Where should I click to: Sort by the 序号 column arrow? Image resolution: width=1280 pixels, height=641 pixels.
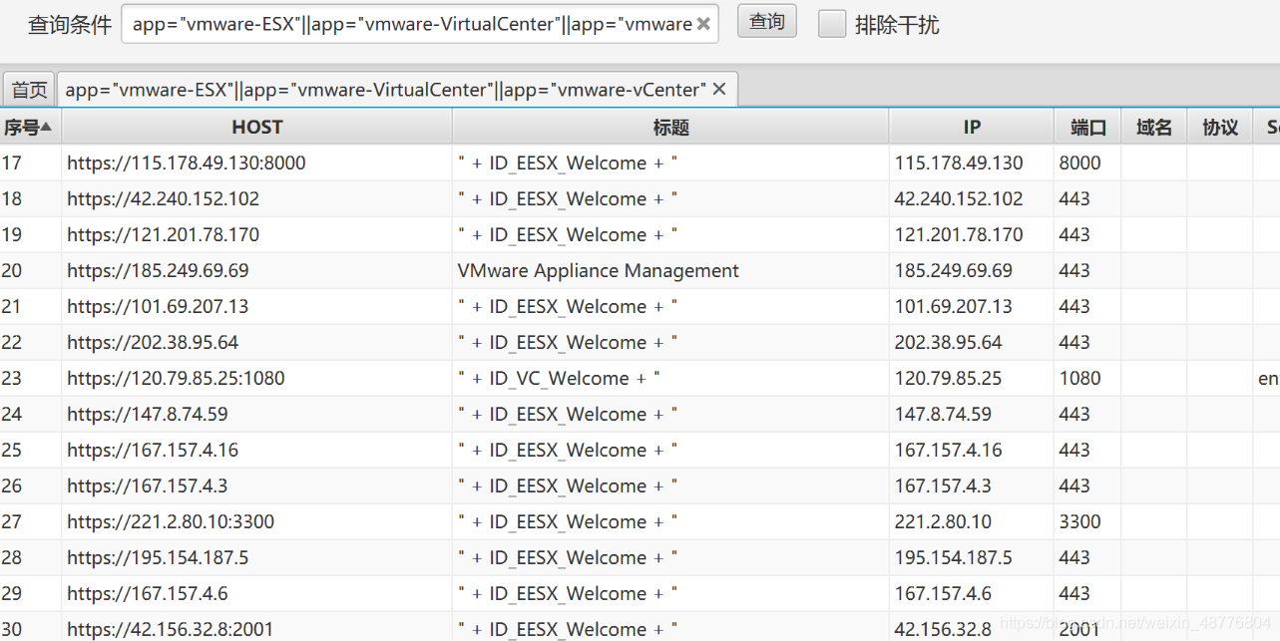pyautogui.click(x=46, y=127)
